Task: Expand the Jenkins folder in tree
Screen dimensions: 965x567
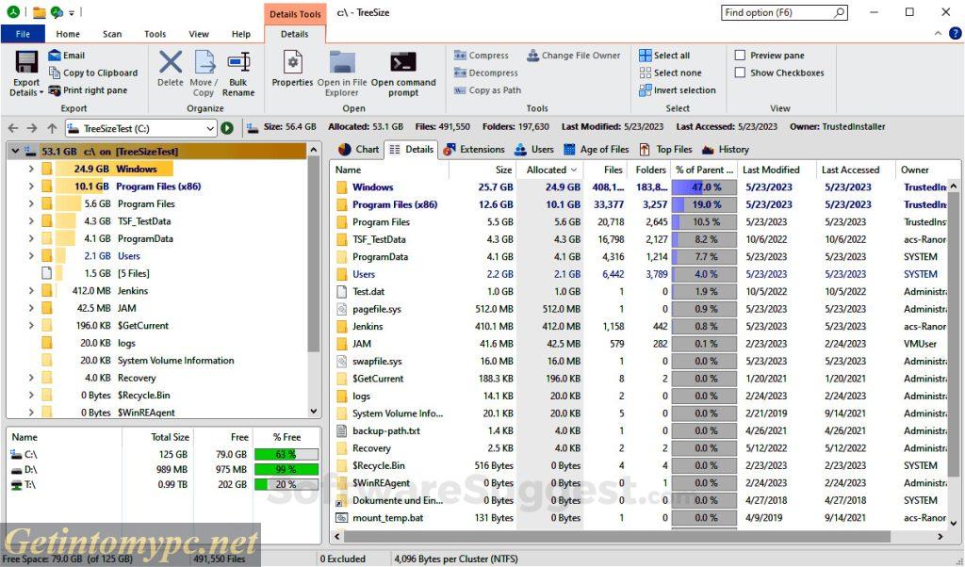Action: [31, 290]
